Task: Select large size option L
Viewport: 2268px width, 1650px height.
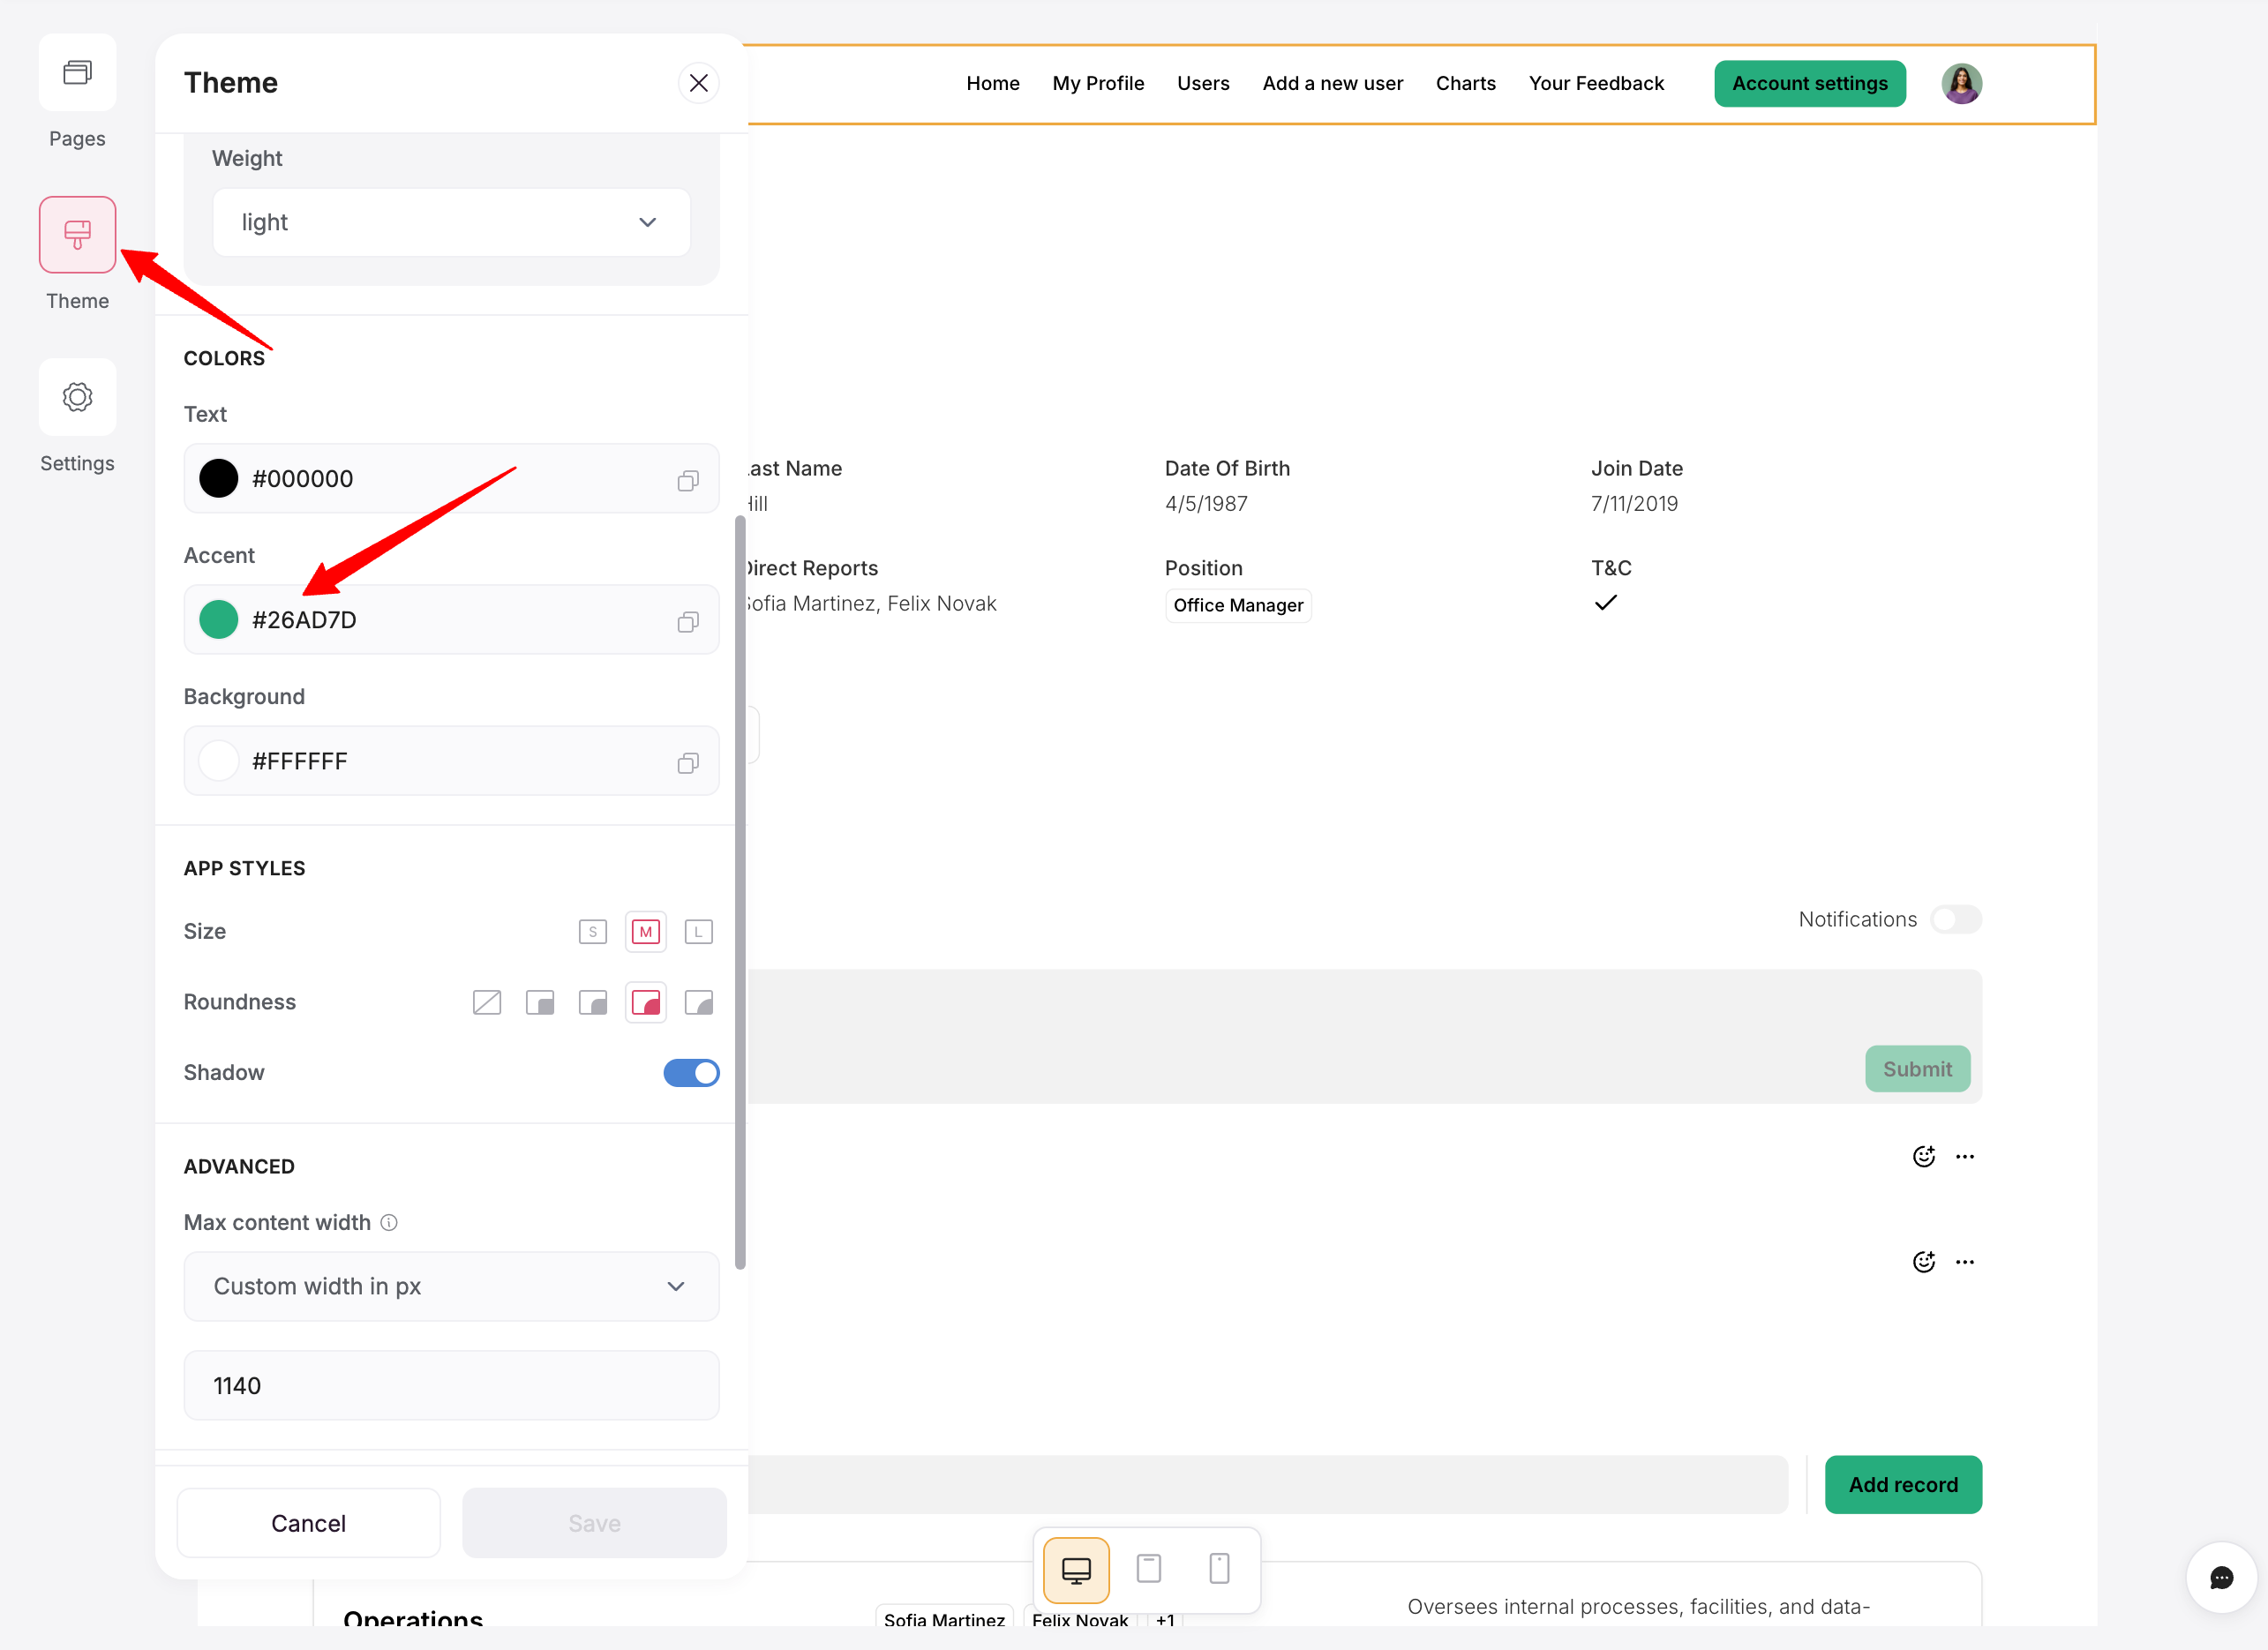Action: [x=698, y=932]
